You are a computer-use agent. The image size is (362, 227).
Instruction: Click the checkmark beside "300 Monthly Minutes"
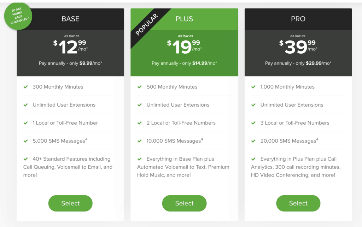point(25,87)
